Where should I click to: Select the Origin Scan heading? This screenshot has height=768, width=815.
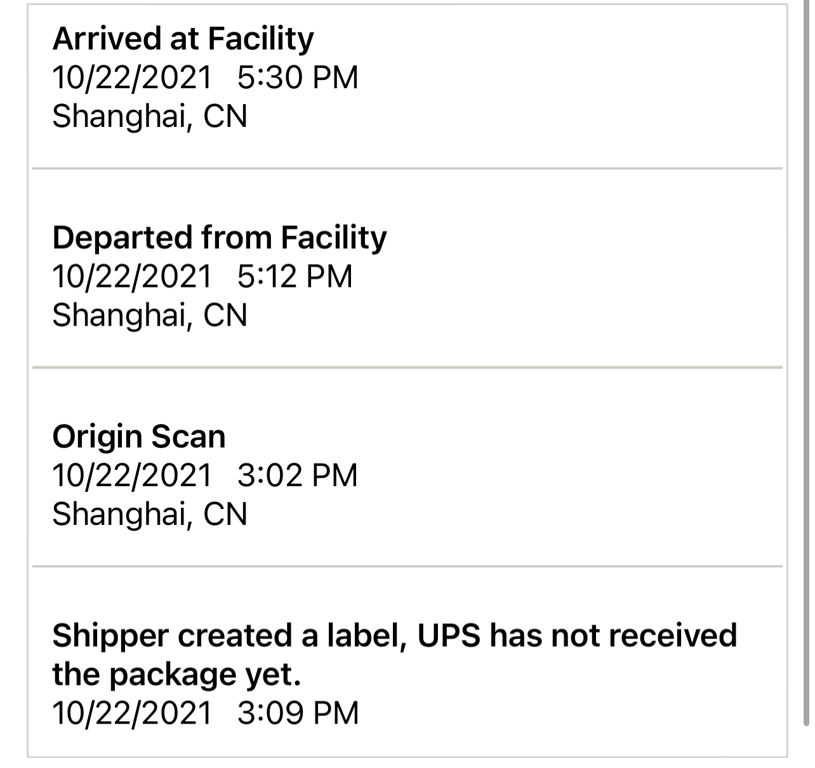coord(138,437)
